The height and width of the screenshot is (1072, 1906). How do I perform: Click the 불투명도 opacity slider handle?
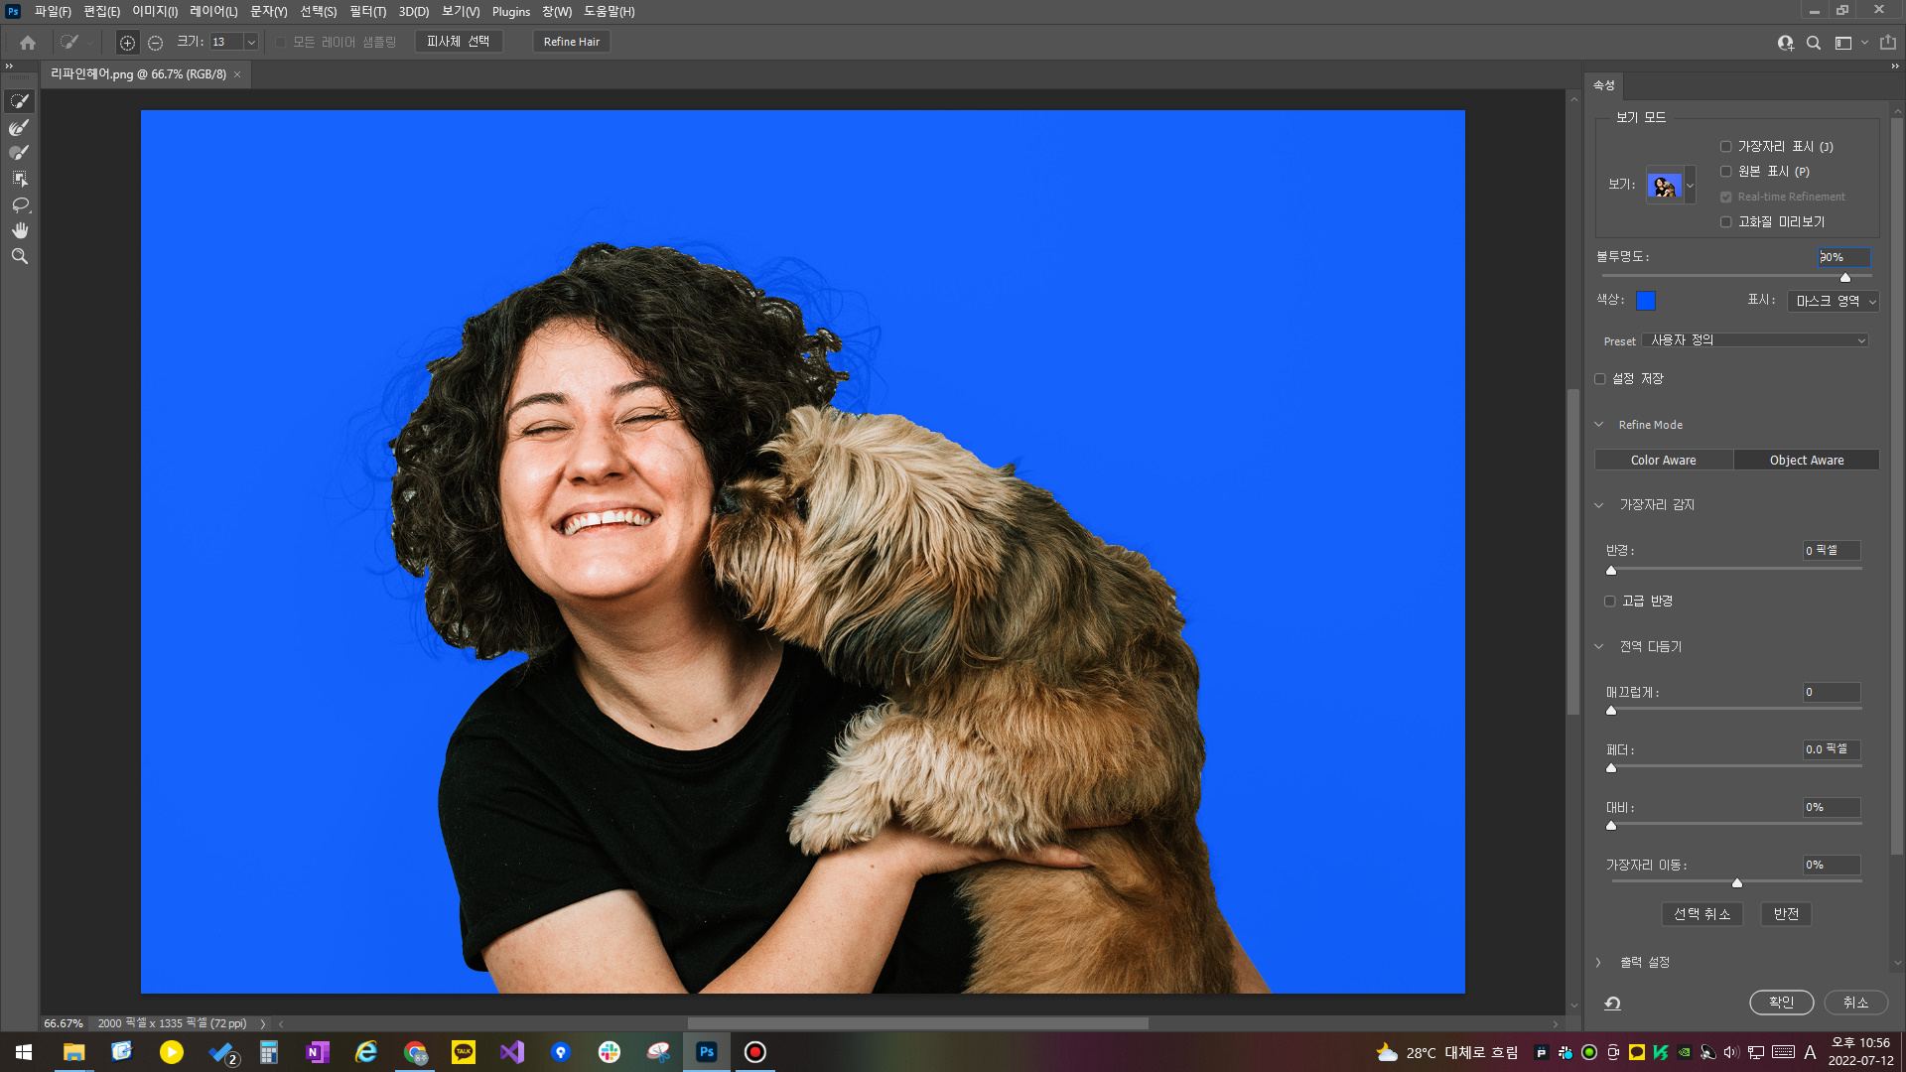pos(1845,278)
